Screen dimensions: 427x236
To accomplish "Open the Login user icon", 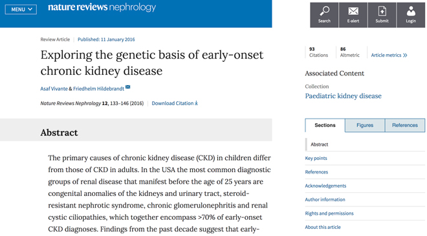I will coord(411,11).
